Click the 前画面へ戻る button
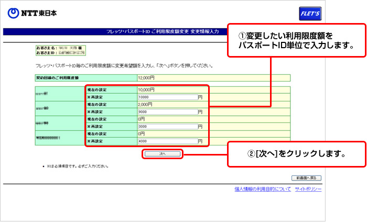 306,178
